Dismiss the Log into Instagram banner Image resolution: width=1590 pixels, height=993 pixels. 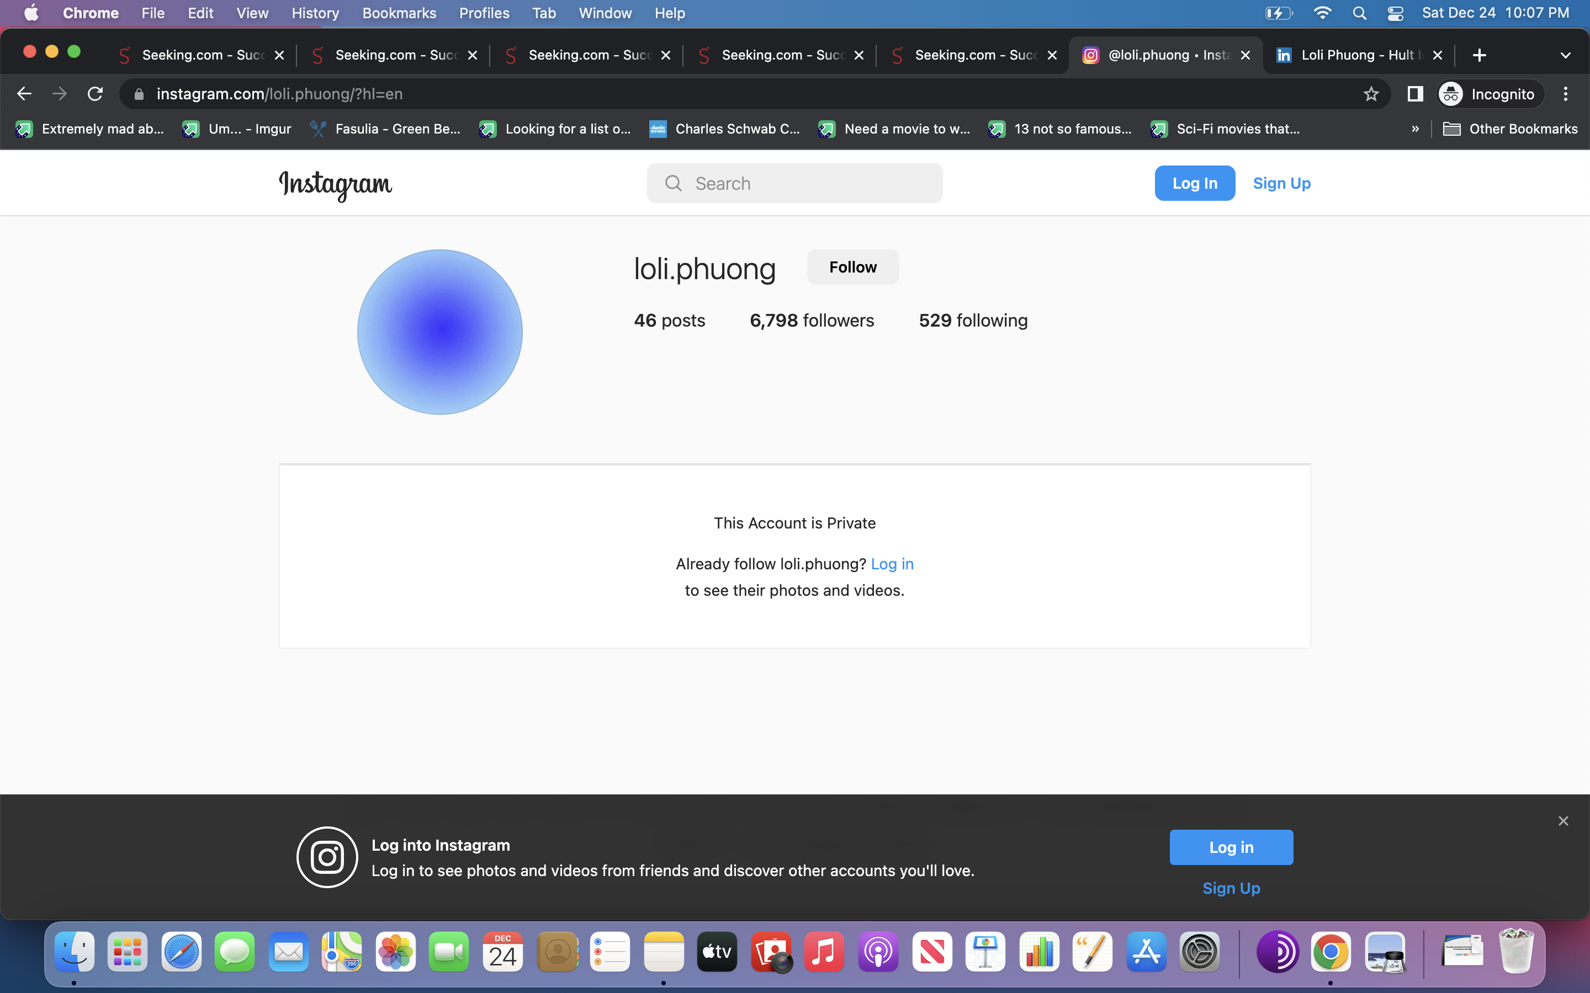(1563, 821)
